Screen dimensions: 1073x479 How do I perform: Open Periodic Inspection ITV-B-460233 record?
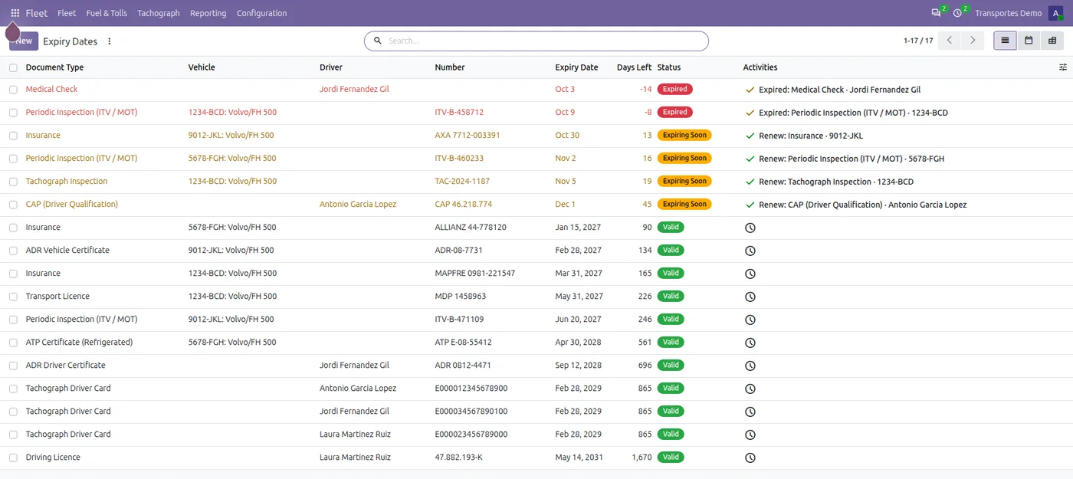click(81, 159)
